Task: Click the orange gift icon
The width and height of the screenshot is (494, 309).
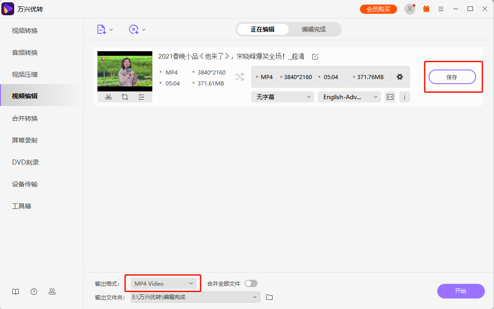Action: tap(426, 9)
